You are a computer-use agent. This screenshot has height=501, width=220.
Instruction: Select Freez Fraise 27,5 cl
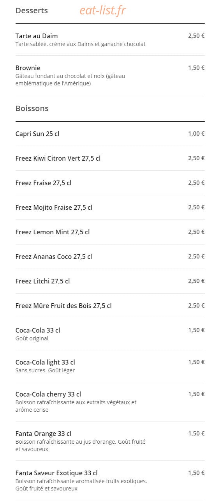coord(110,183)
